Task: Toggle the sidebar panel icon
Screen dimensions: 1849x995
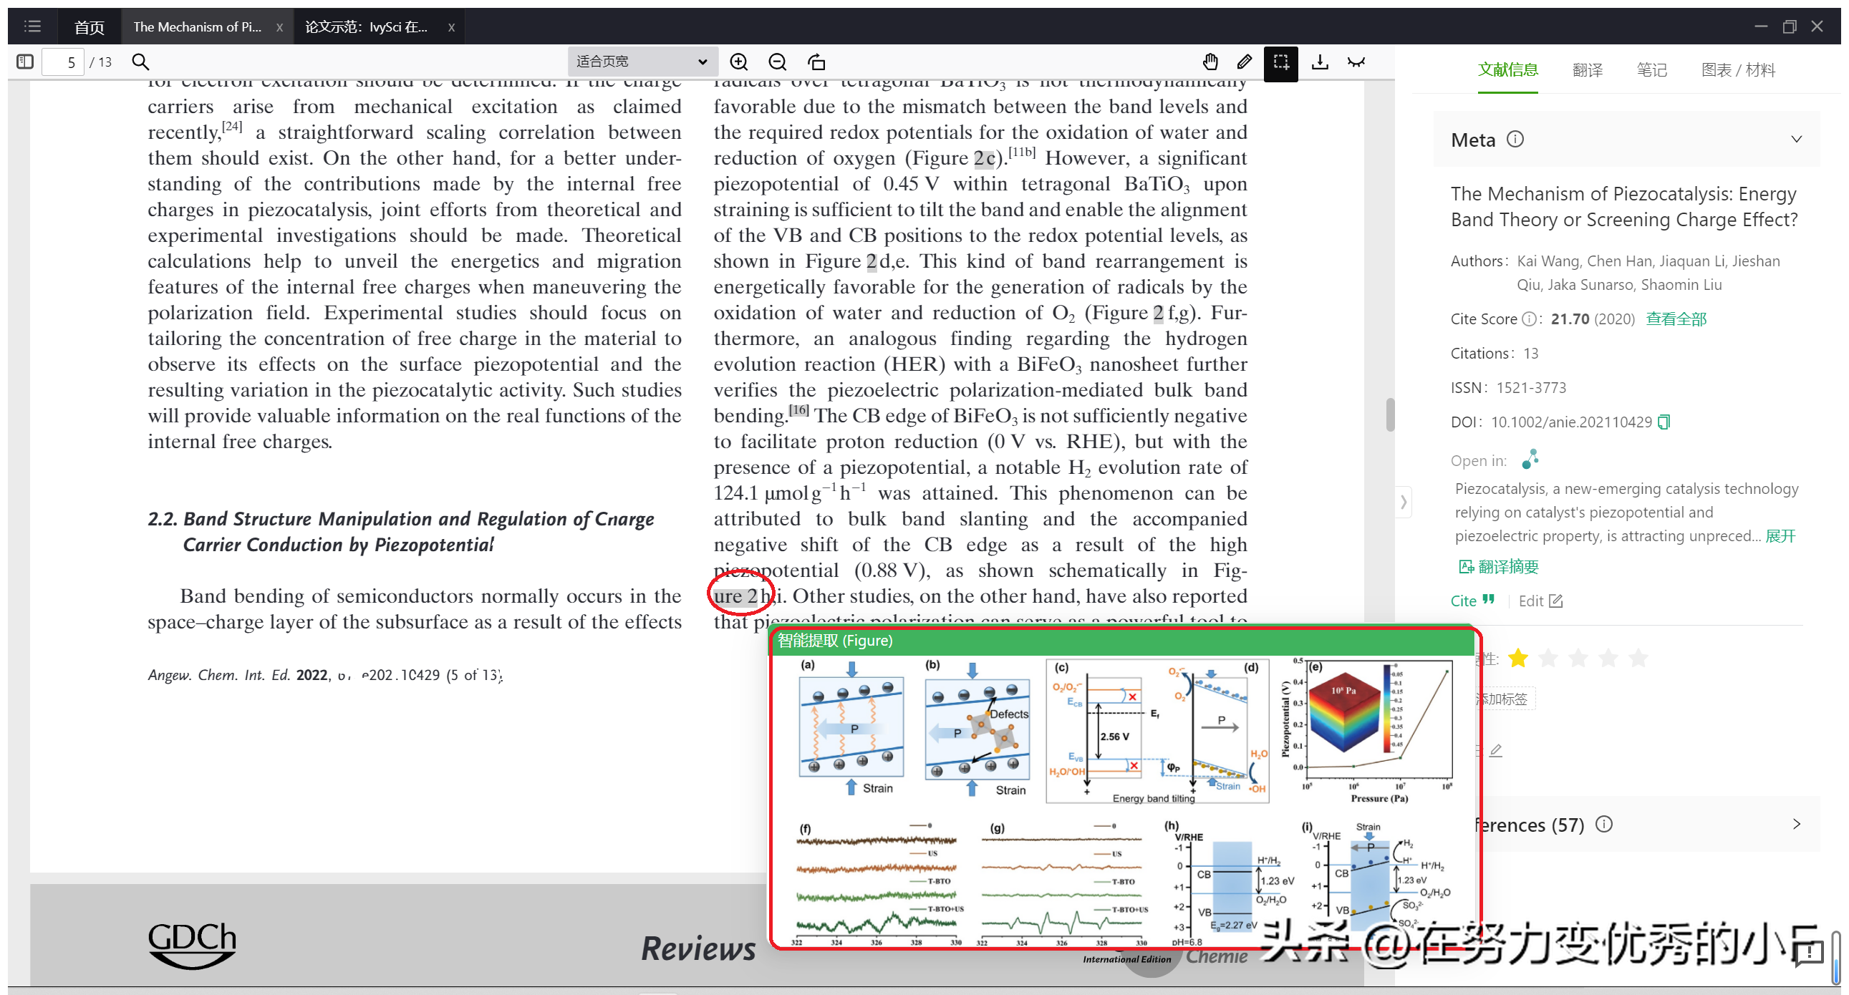Action: pos(25,62)
